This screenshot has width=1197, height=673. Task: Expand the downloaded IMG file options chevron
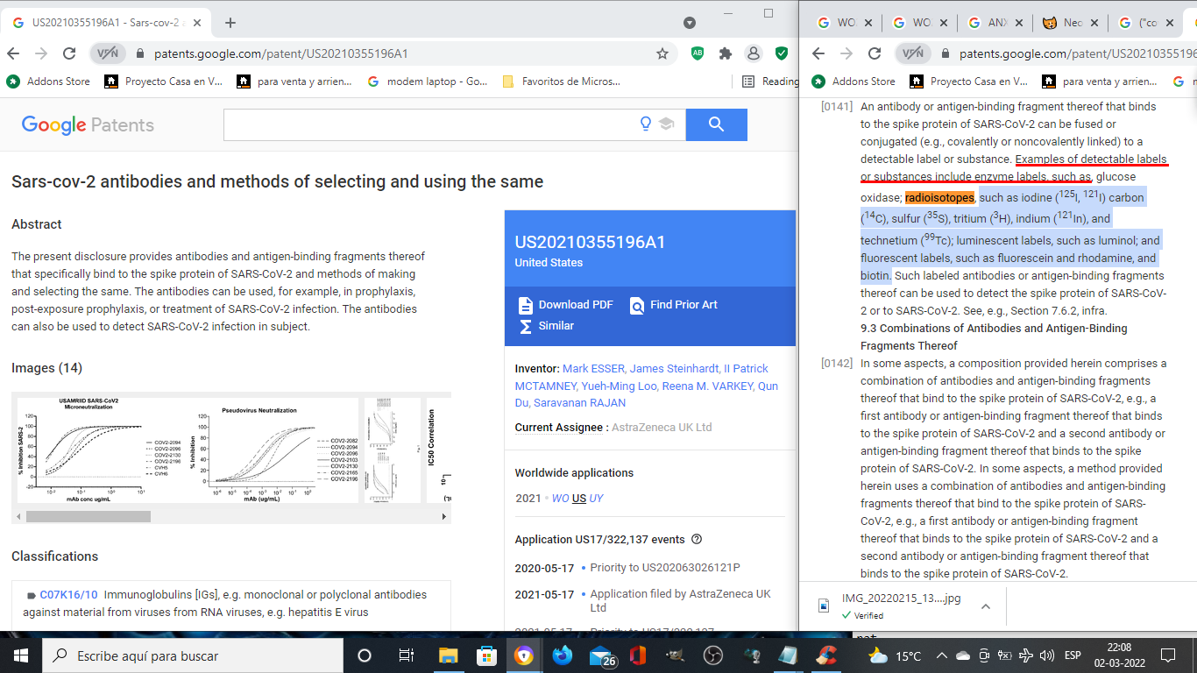pyautogui.click(x=986, y=606)
